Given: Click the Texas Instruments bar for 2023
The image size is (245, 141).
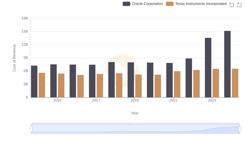Looking at the screenshot, I should coord(216,83).
